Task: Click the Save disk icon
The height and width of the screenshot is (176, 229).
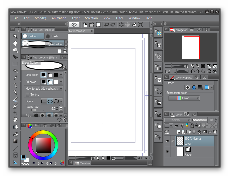Action: [98, 25]
